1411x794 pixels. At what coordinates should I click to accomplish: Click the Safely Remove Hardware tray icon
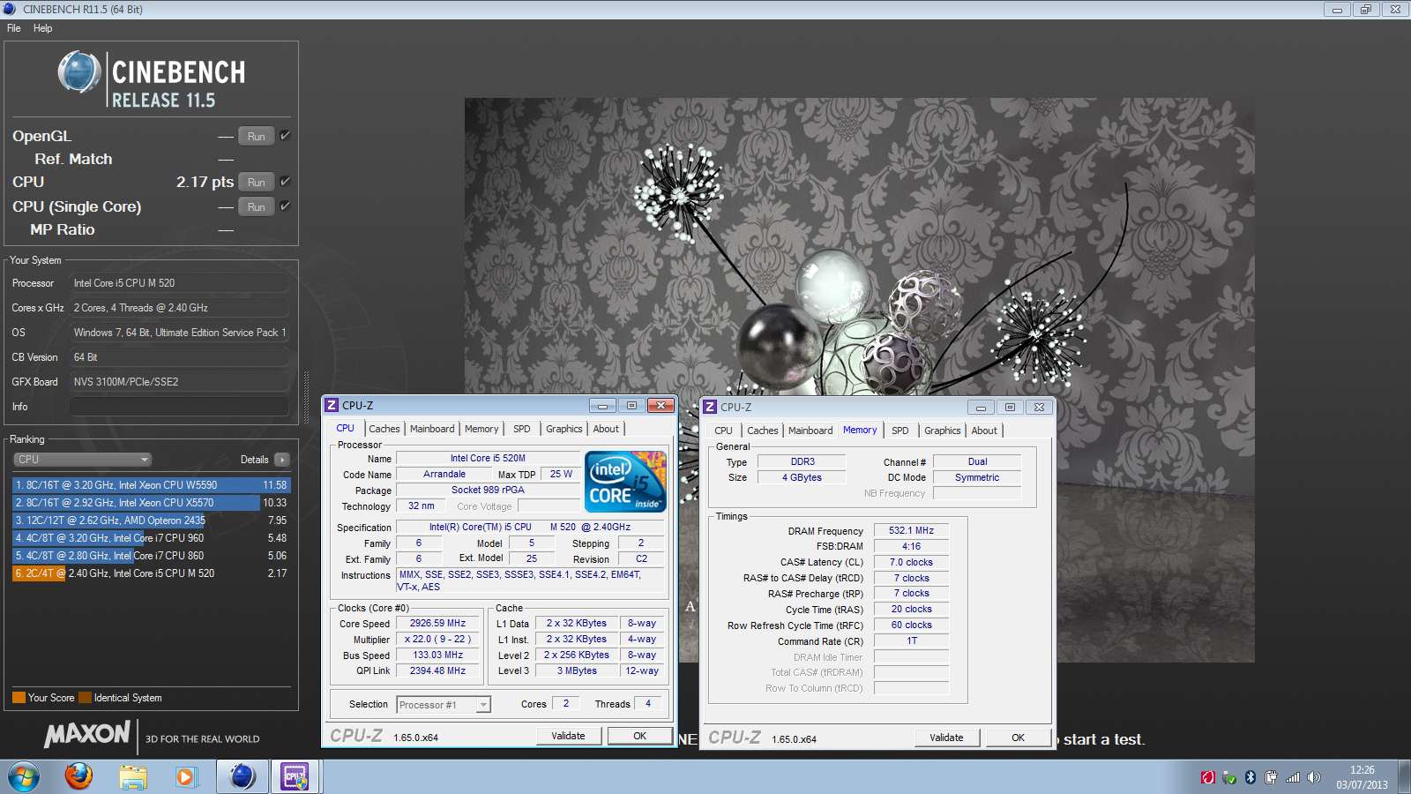1229,777
